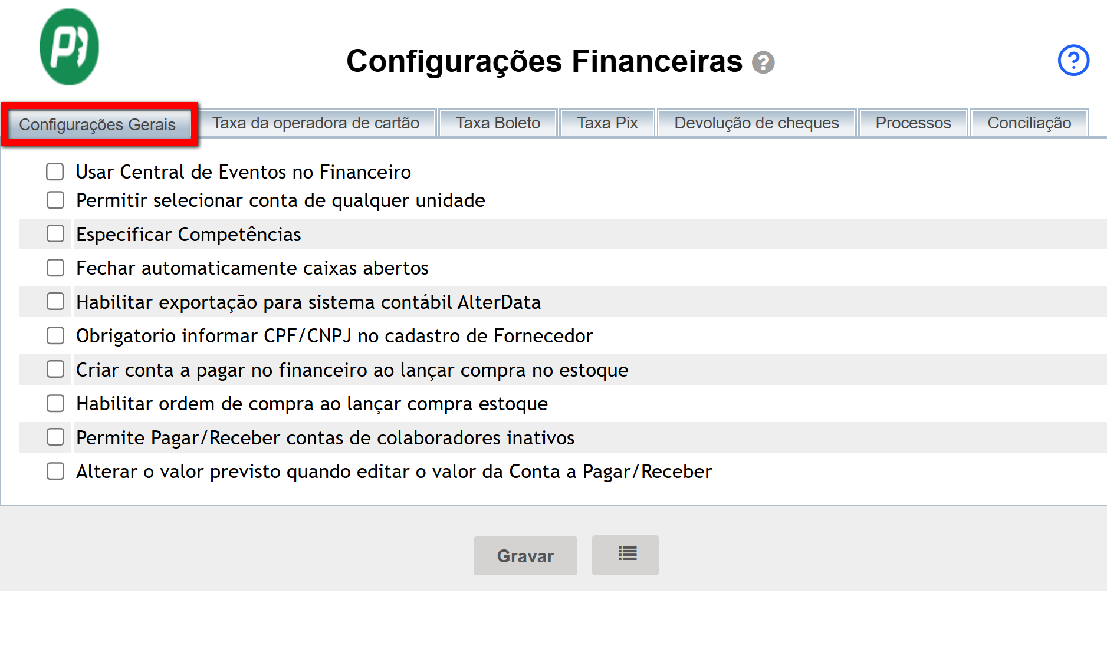Check Habilitar ordem de compra ao lançar
1107x646 pixels.
(55, 404)
